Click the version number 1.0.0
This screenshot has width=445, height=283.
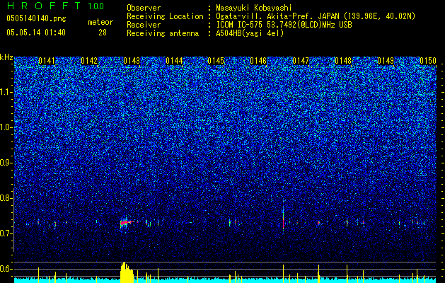[96, 6]
